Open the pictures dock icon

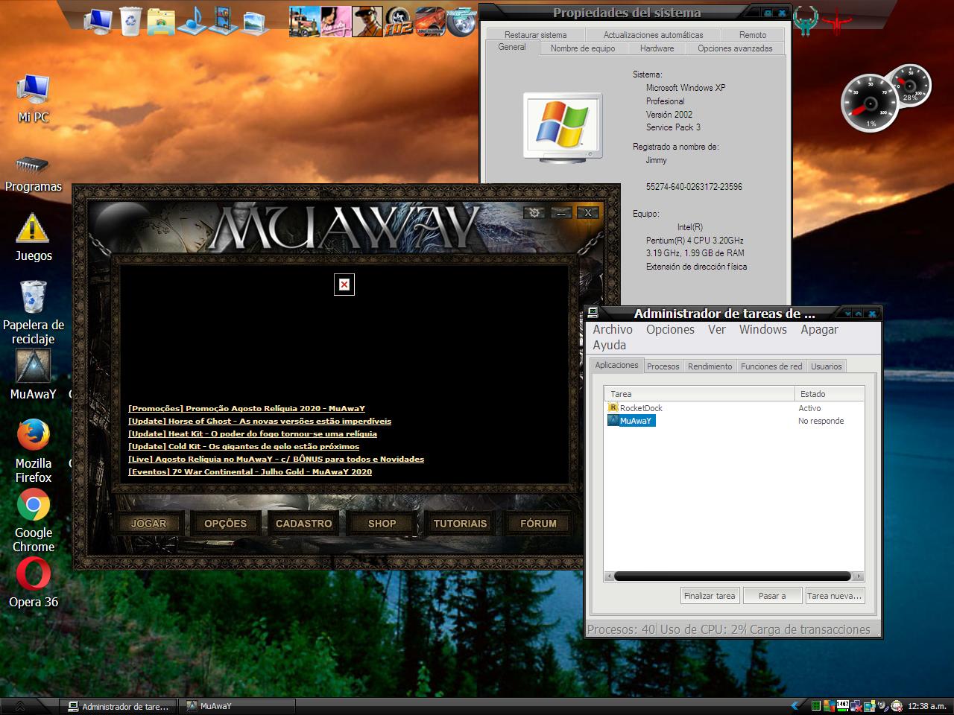tap(254, 21)
